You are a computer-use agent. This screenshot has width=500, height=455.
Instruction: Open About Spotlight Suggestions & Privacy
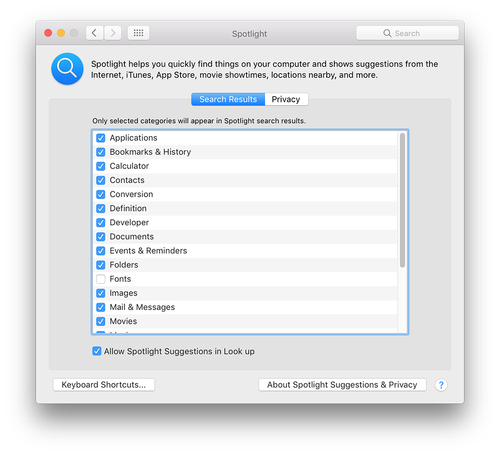click(x=342, y=385)
